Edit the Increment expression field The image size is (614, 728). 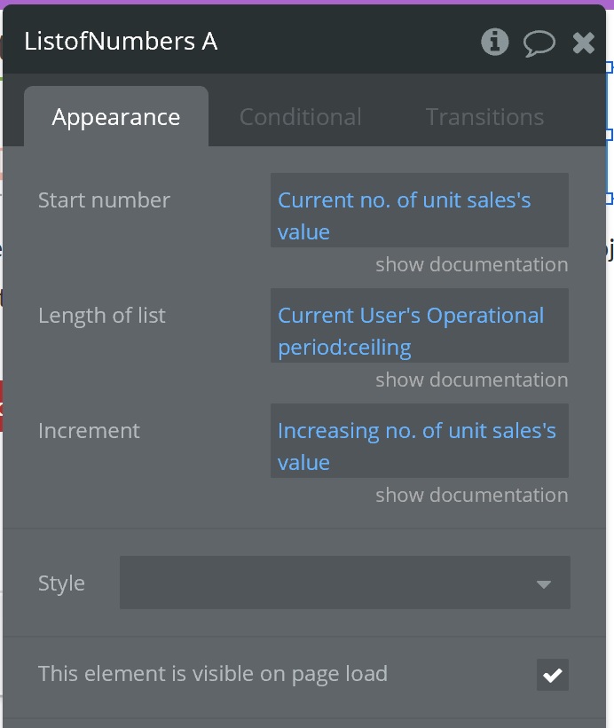click(x=419, y=446)
